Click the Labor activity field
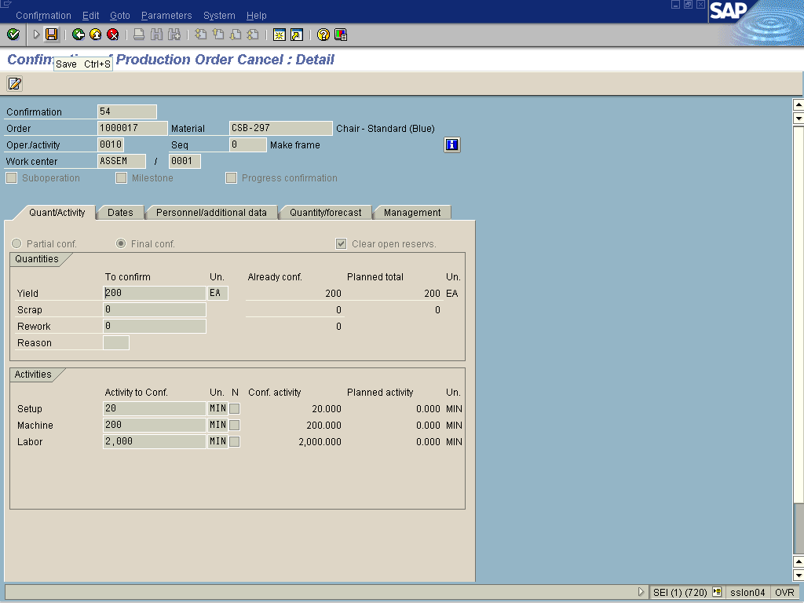The image size is (804, 603). [155, 441]
